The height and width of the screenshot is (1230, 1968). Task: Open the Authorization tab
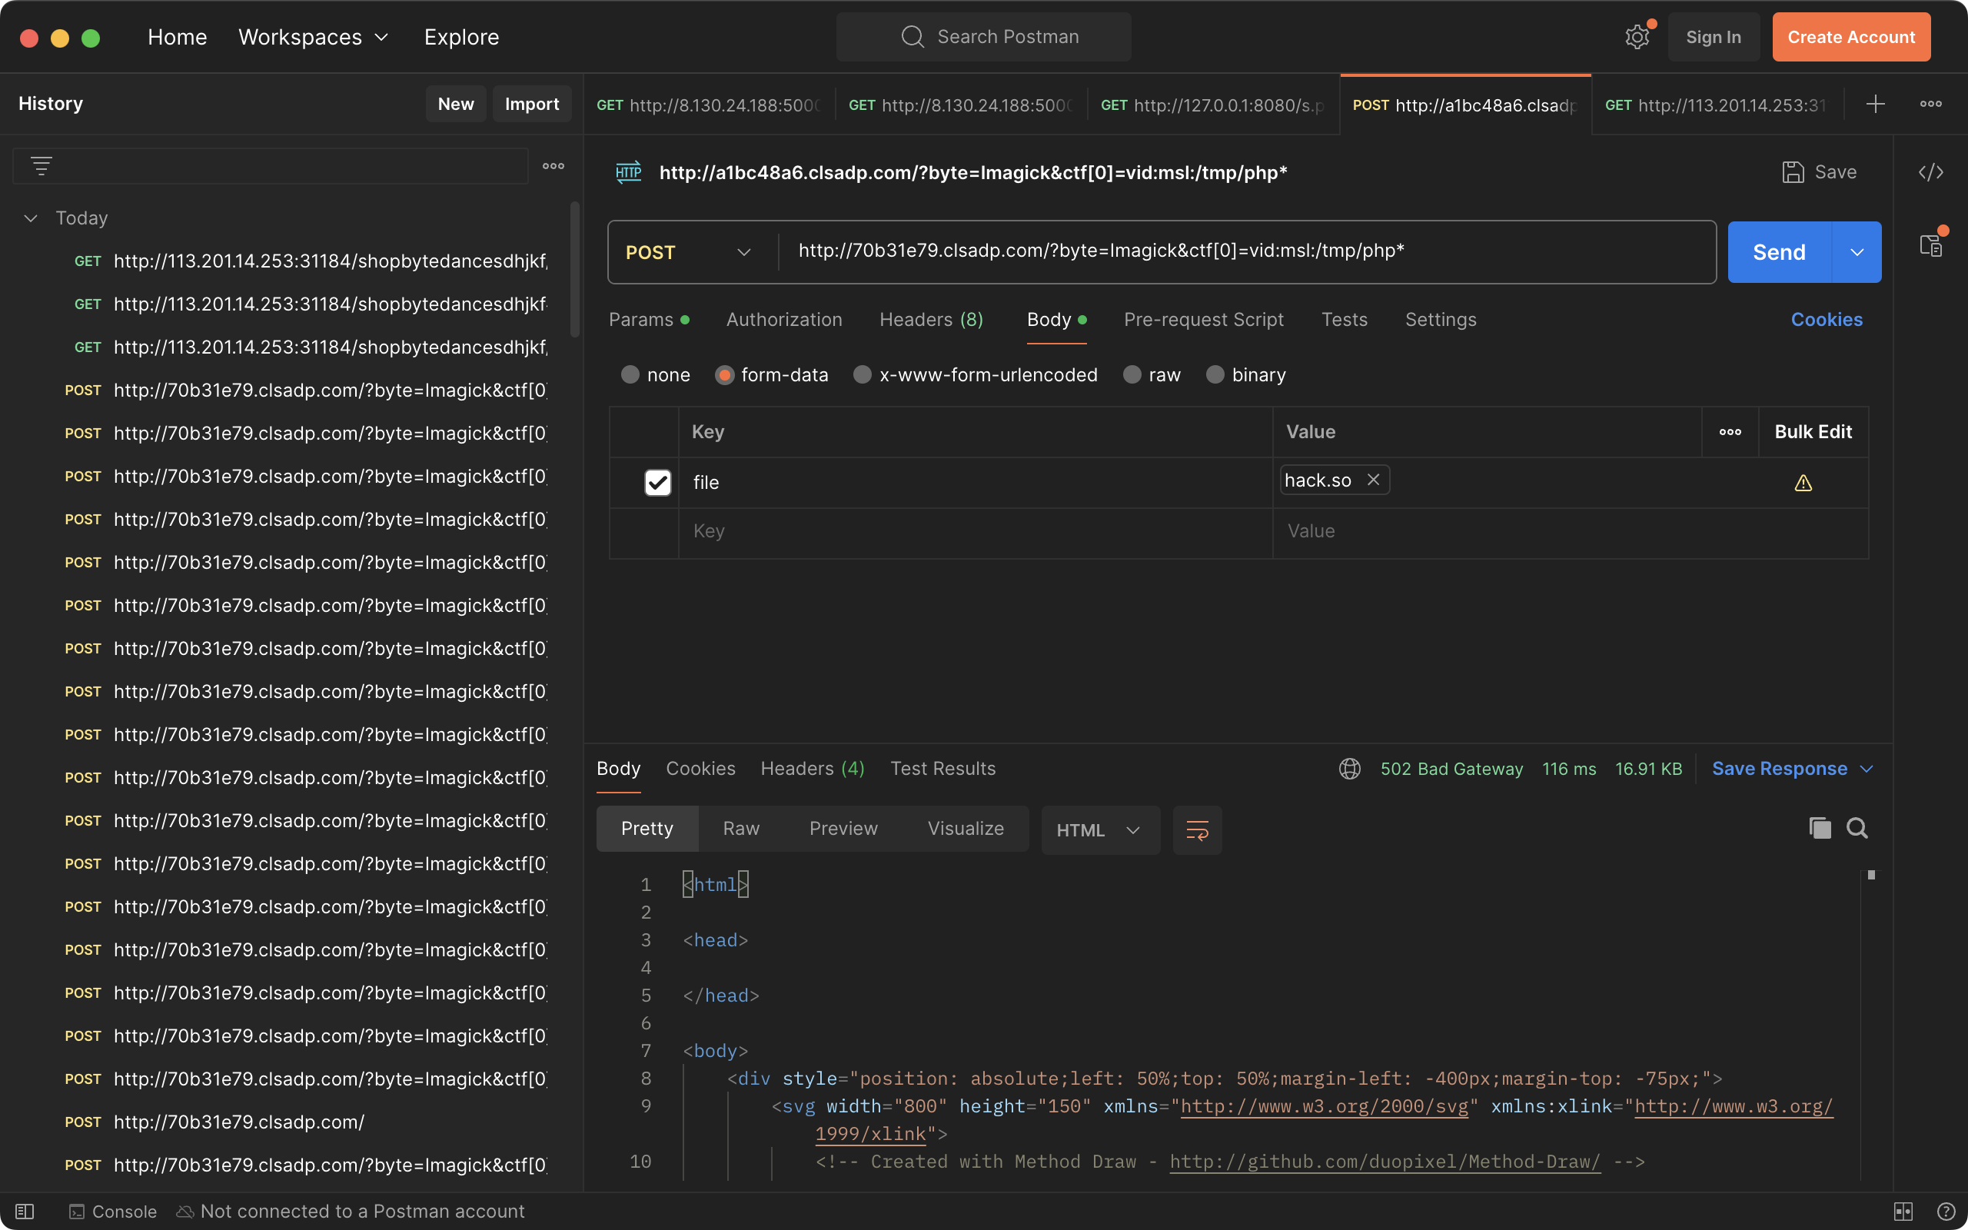pos(784,320)
